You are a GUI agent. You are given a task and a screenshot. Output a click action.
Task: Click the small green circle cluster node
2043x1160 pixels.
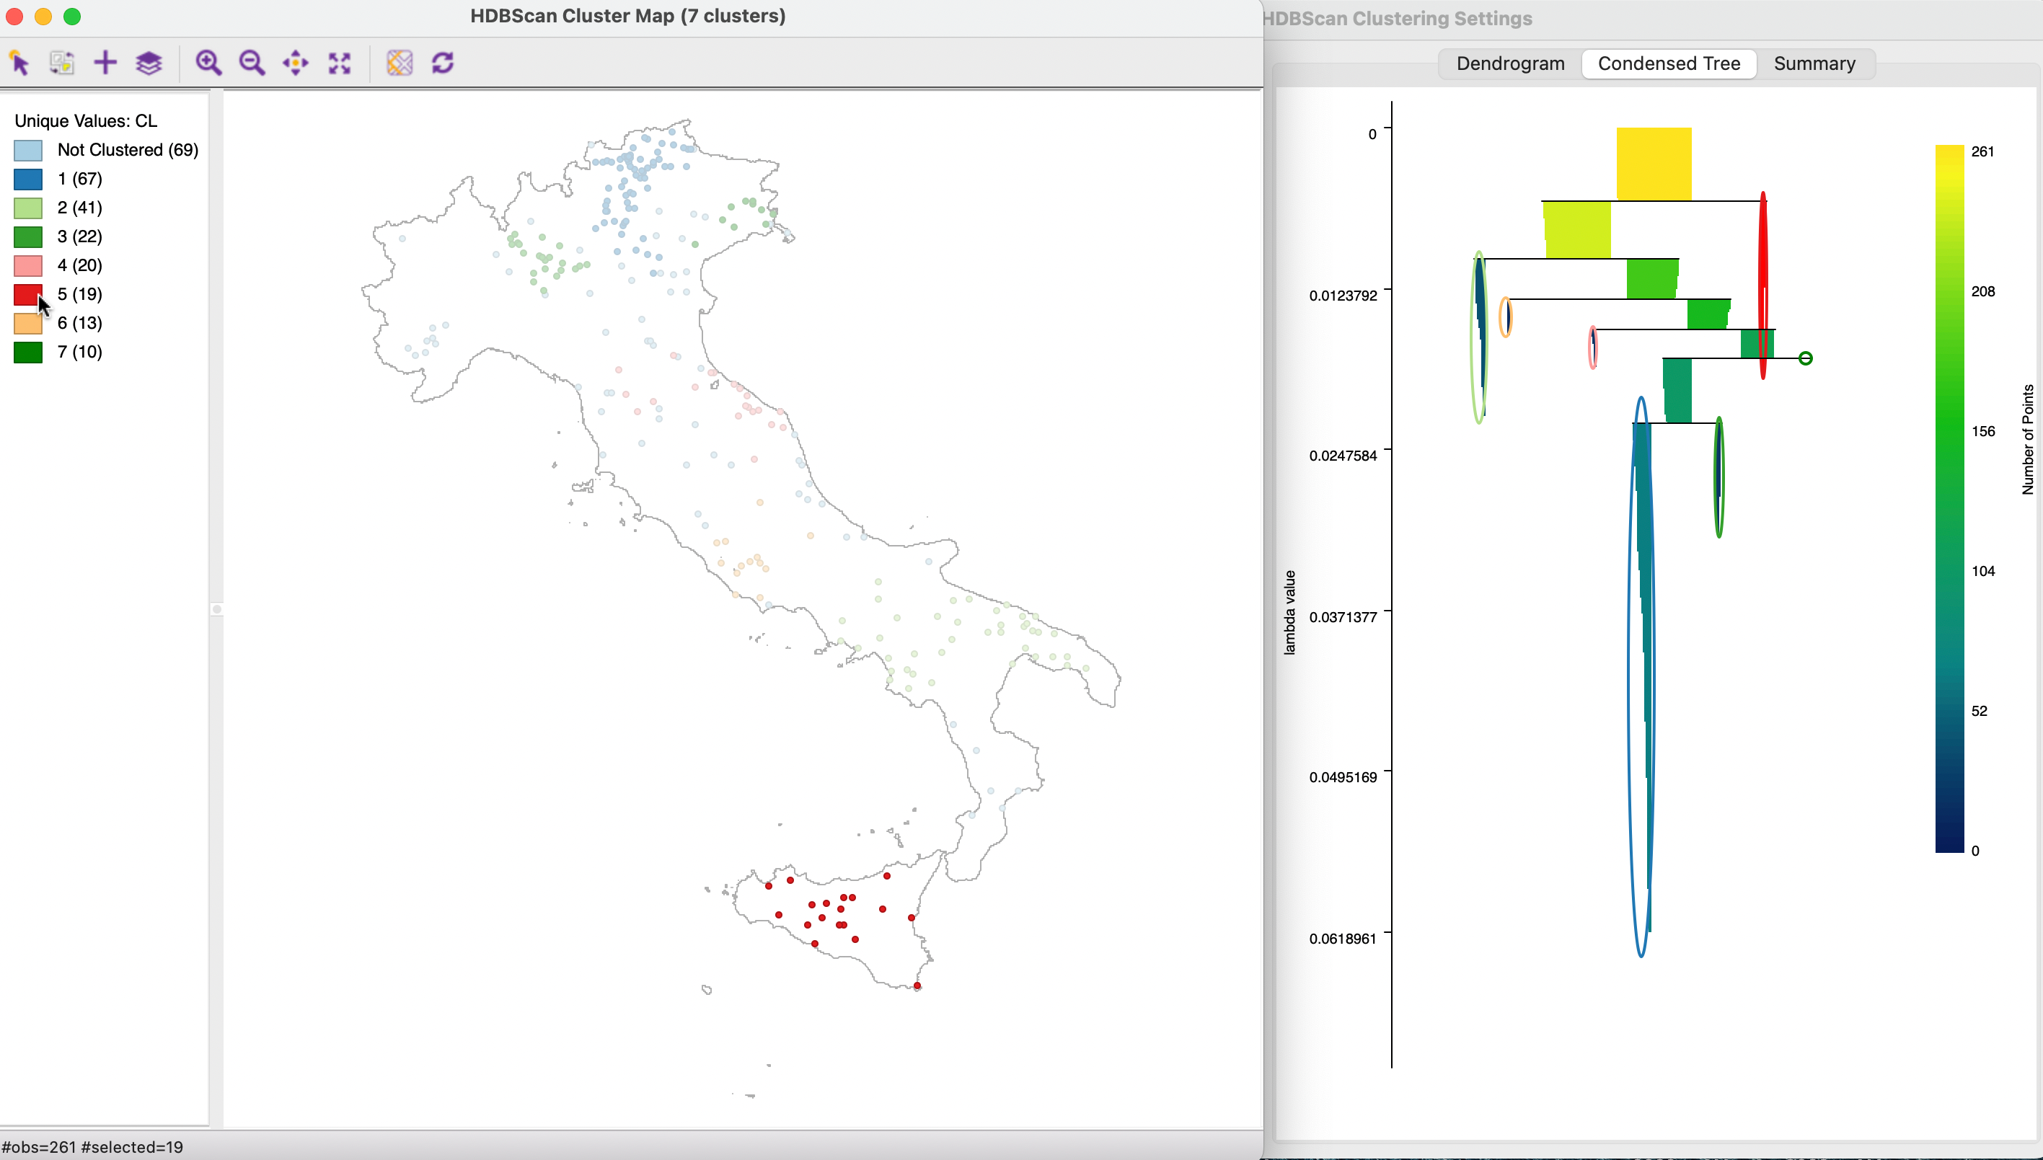[1806, 358]
